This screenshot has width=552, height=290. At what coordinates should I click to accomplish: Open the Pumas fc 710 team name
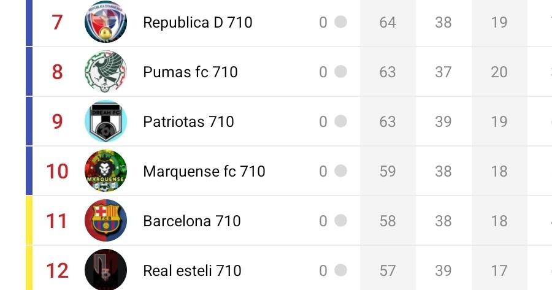(190, 72)
